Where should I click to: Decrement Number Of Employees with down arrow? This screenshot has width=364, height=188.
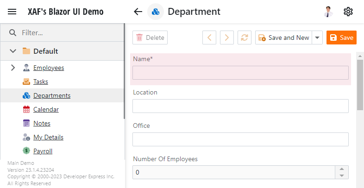click(341, 175)
